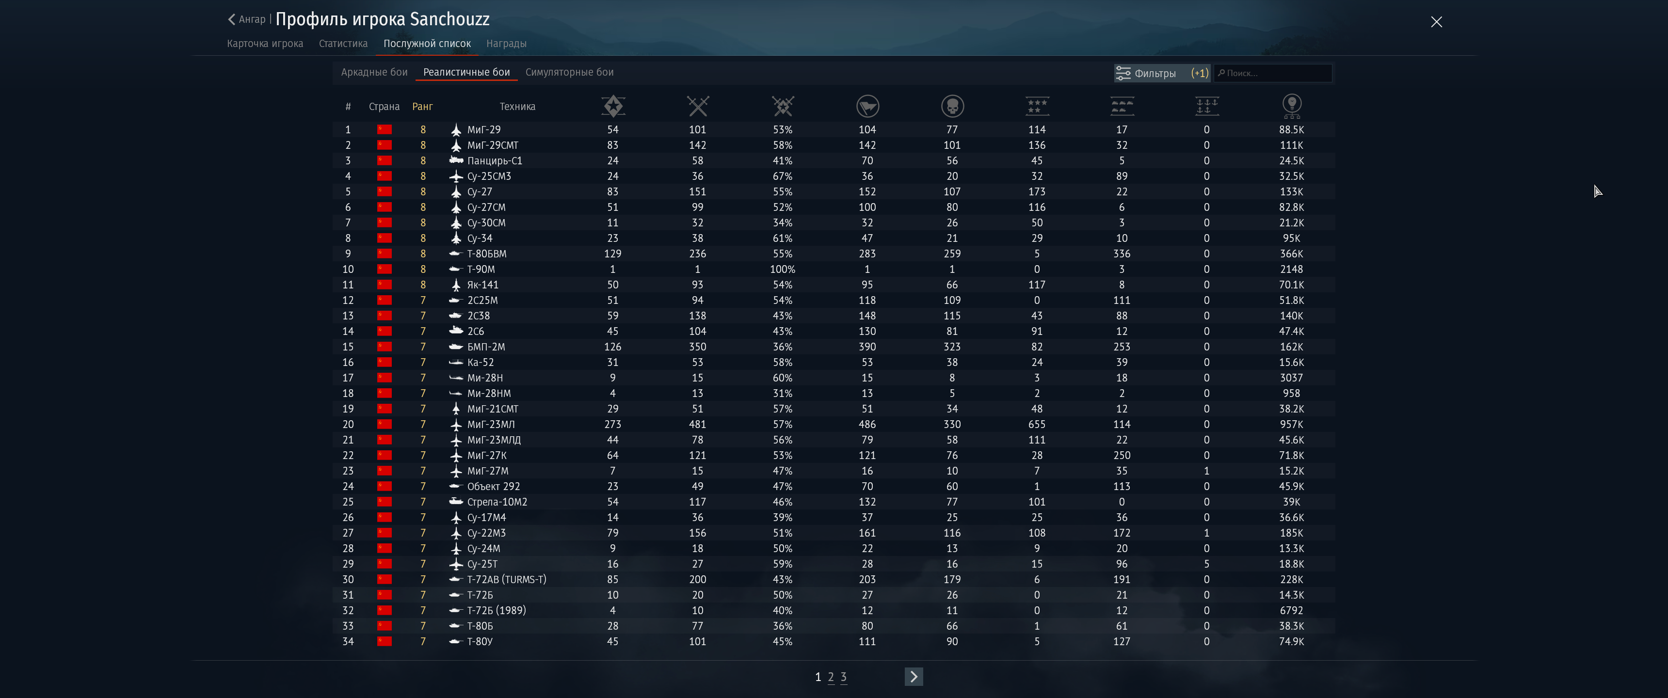Go back to Ангар chevron
This screenshot has width=1668, height=698.
[x=232, y=19]
